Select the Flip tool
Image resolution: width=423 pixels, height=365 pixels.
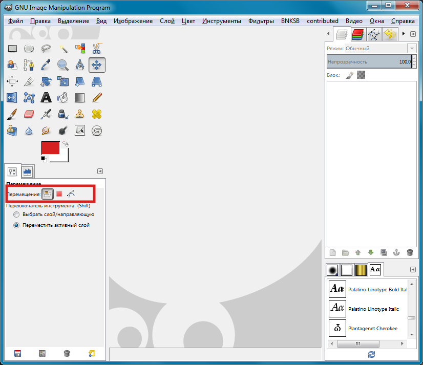pos(12,98)
